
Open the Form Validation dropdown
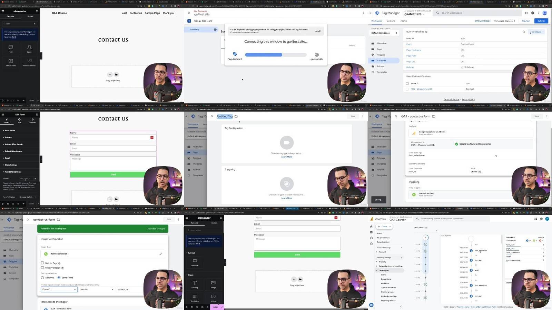[x=28, y=197]
